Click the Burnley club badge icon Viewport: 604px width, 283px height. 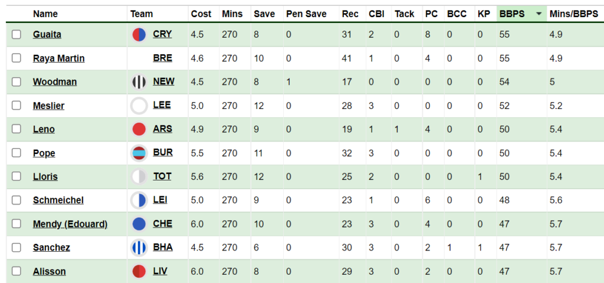tap(139, 153)
